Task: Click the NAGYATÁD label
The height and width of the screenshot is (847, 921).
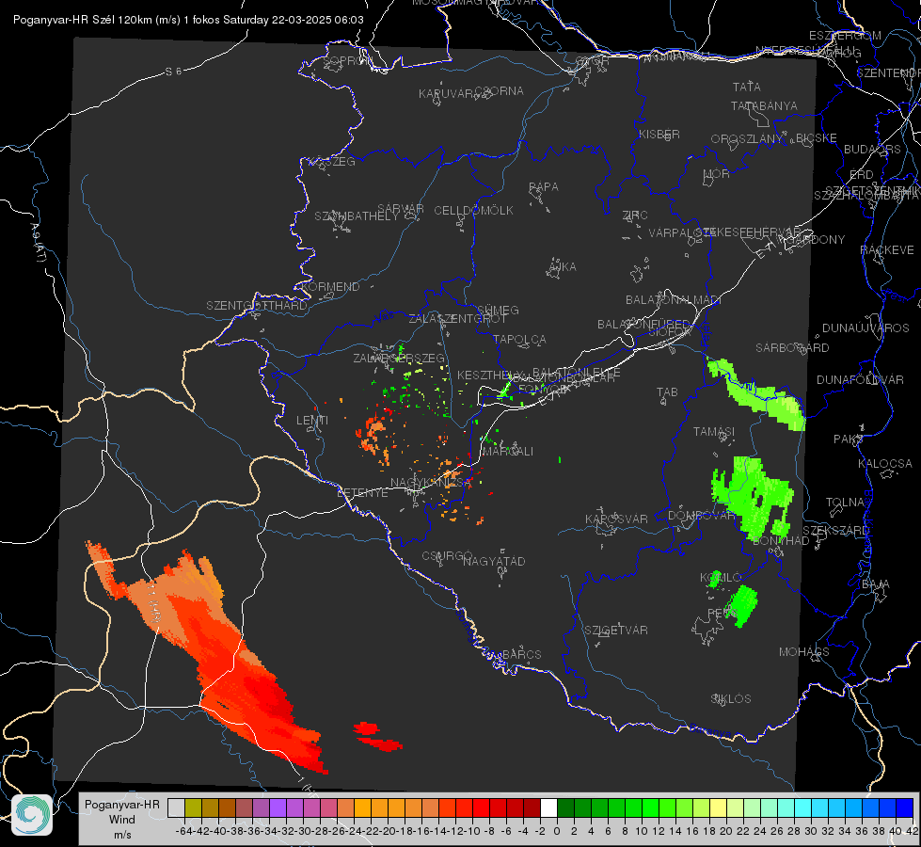Action: coord(494,561)
